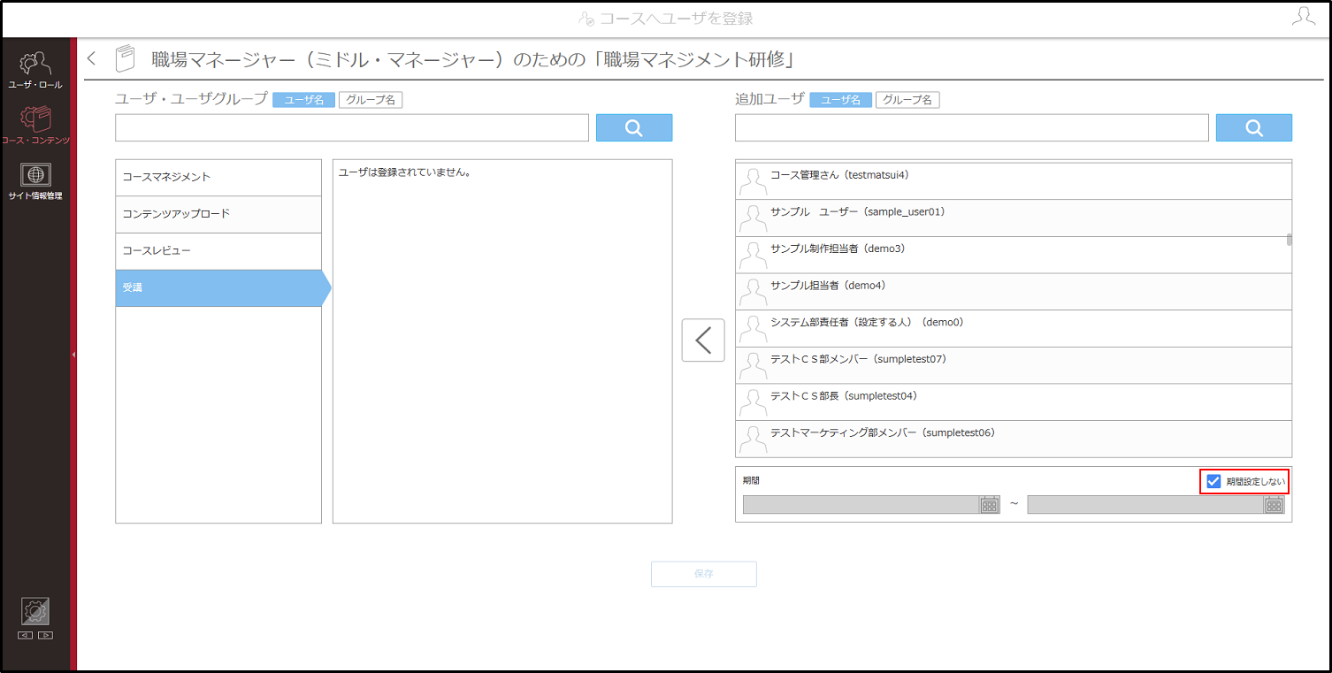Click avatar icon of システム部責任者

tap(753, 330)
